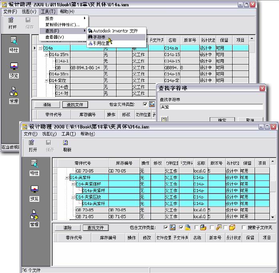Screen dimensions: 279x273
Task: Open the 管理 panel in the back window
Action: tap(14, 92)
